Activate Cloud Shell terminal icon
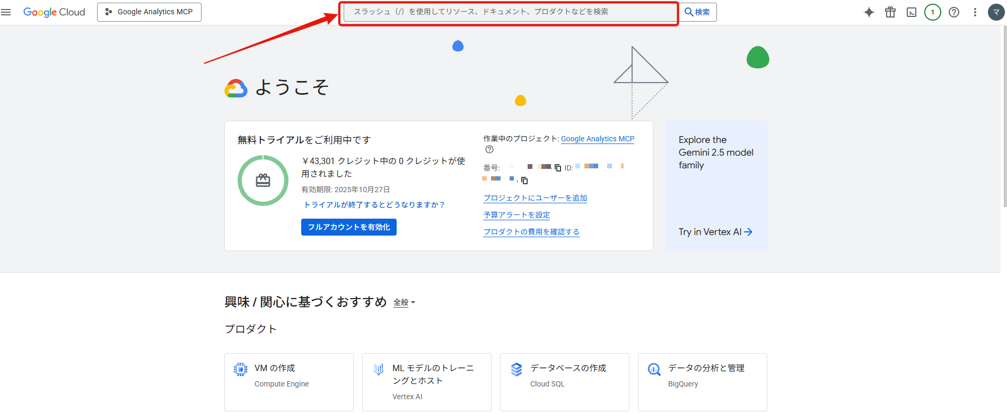1007x414 pixels. click(912, 12)
